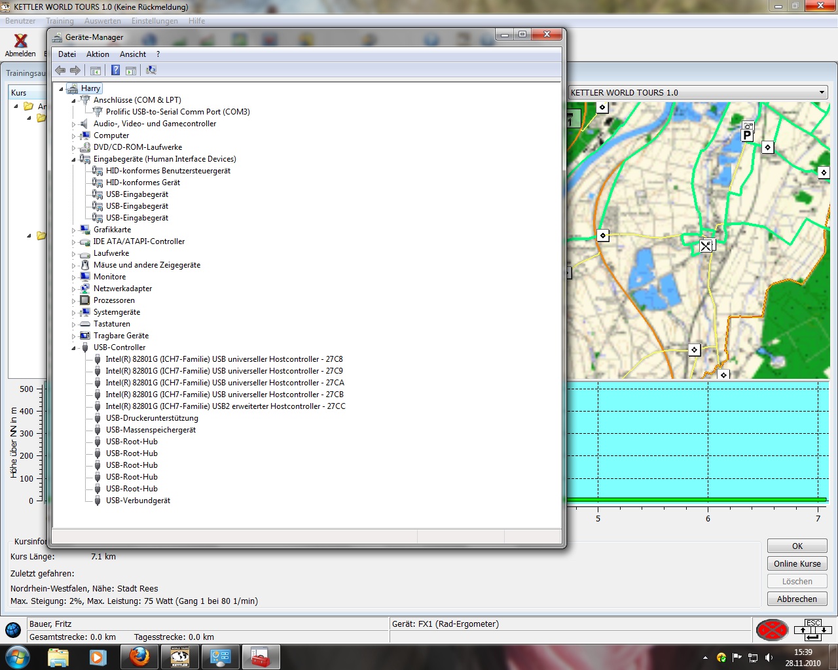838x670 pixels.
Task: Click the USB-Druckerunterstützung device icon
Action: tap(98, 418)
